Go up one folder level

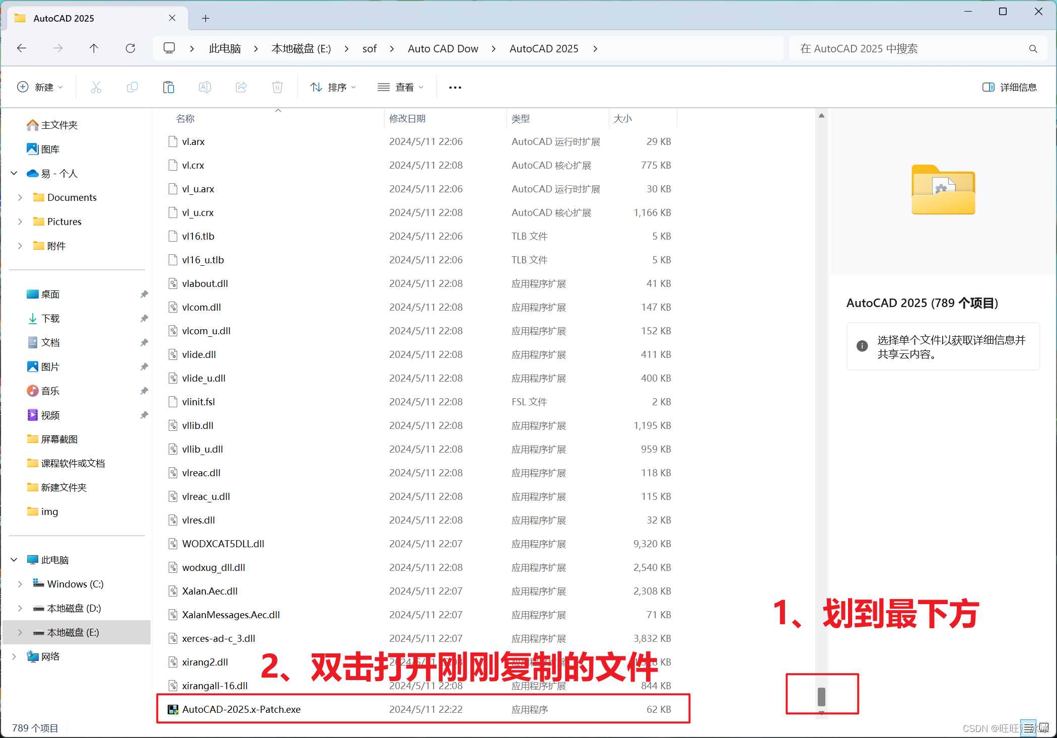(x=94, y=48)
